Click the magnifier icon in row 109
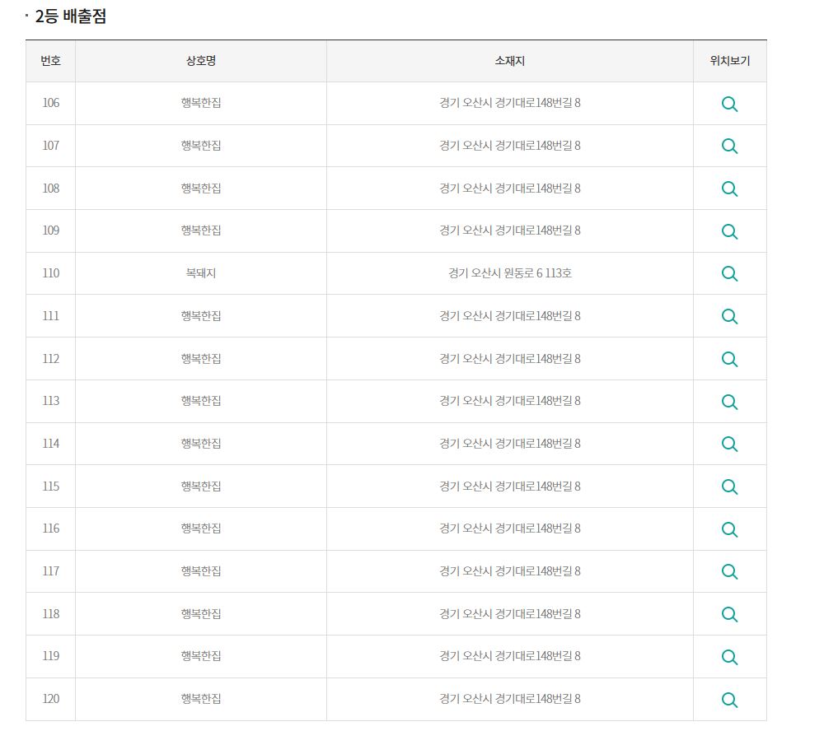Image resolution: width=824 pixels, height=731 pixels. 729,231
